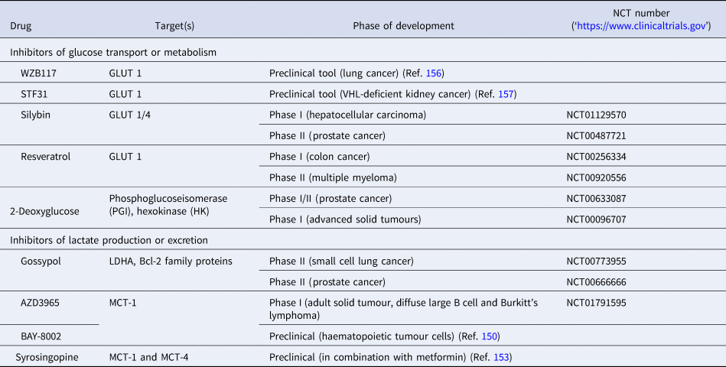Select the NCT00256334 trial number
Screen dimensions: 726x367
click(596, 157)
